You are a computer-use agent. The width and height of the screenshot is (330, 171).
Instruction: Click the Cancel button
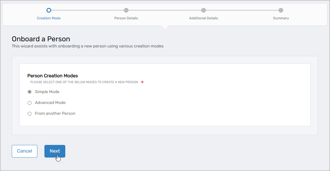click(24, 151)
